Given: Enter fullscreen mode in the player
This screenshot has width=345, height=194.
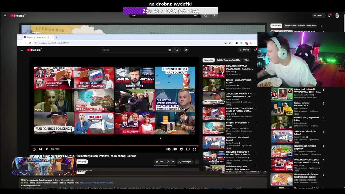Looking at the screenshot, I should pyautogui.click(x=194, y=149).
